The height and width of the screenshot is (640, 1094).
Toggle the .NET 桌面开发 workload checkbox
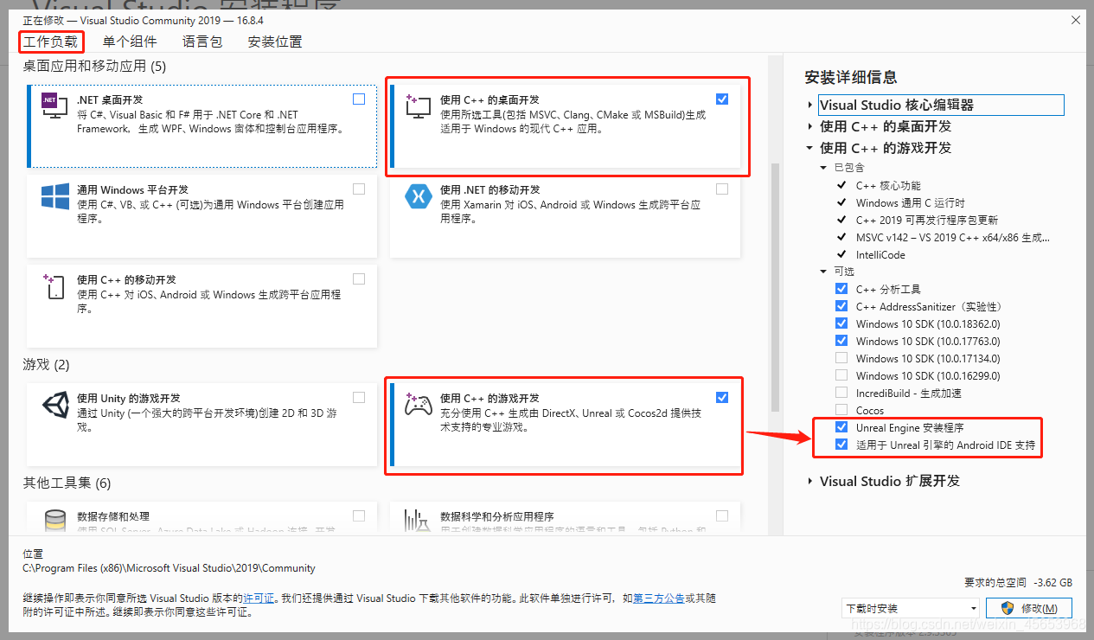coord(359,99)
